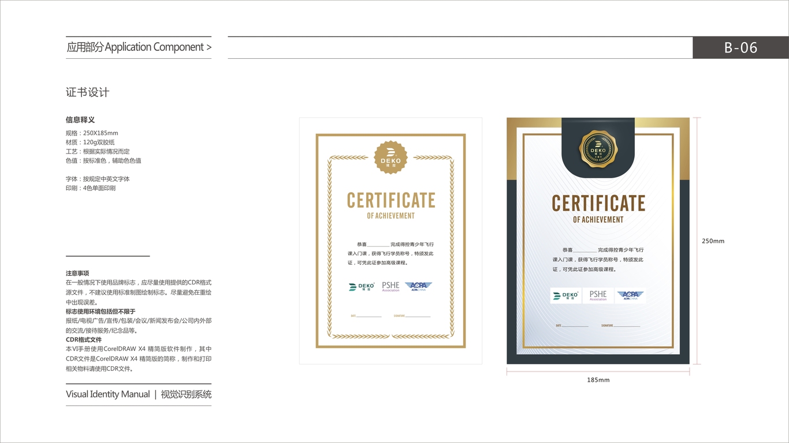Click OF ACHIEVEMENT on the right certificate

click(598, 220)
